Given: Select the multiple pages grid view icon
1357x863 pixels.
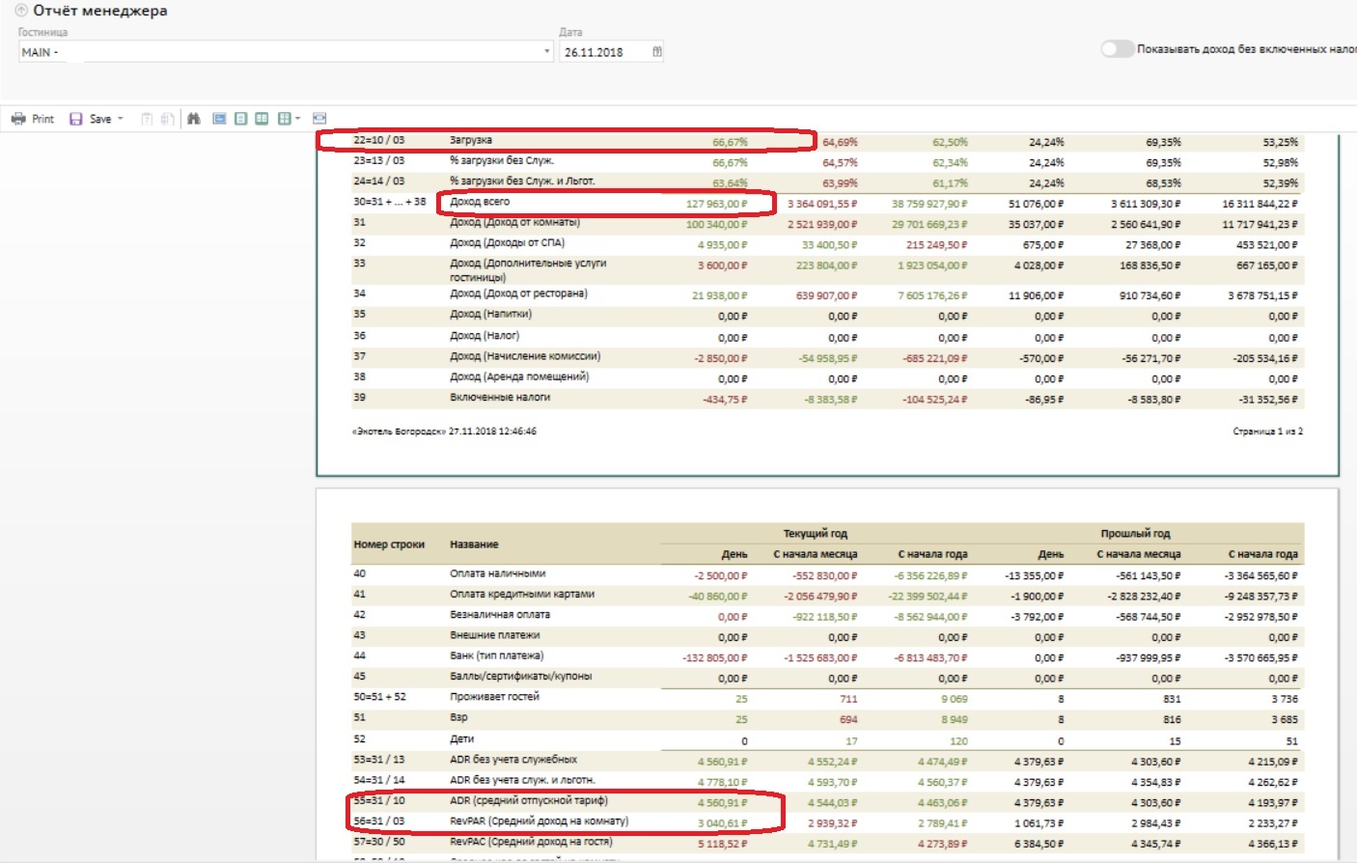Looking at the screenshot, I should (284, 119).
